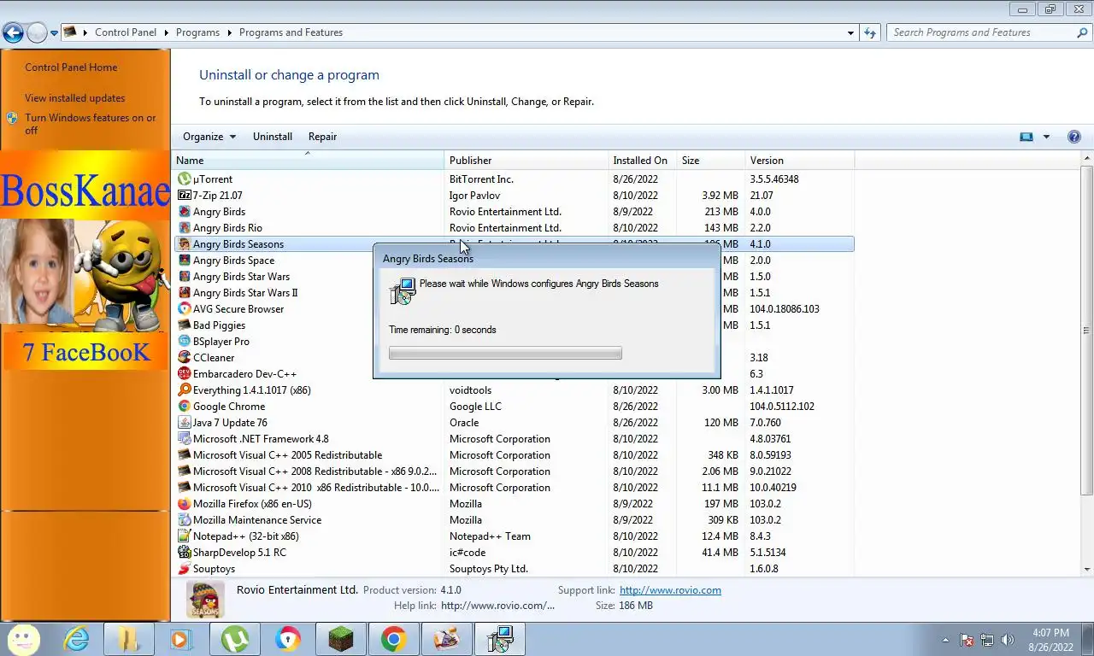Click the Embarcadero Dev-C++ icon
Viewport: 1094px width, 656px height.
tap(184, 374)
